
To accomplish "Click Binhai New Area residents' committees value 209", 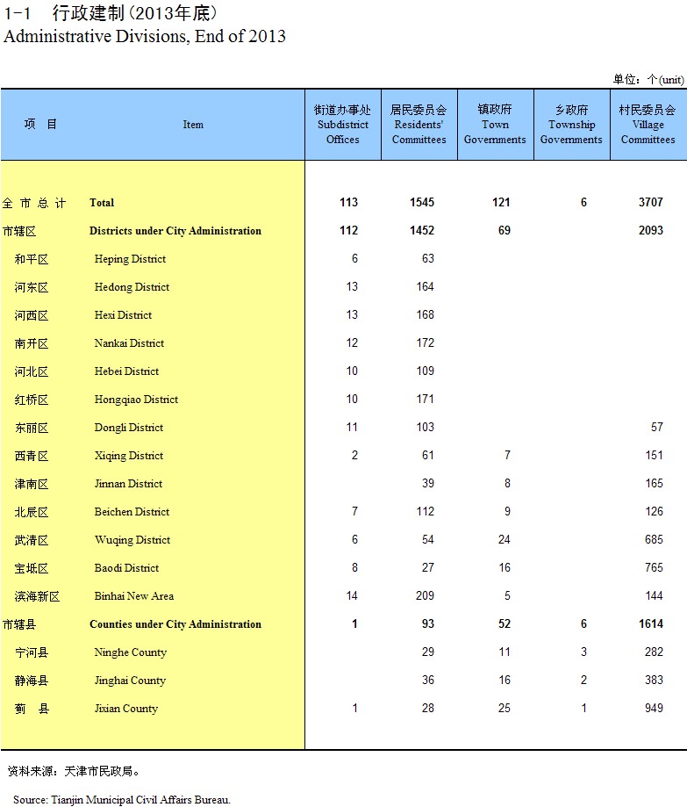I will click(425, 596).
